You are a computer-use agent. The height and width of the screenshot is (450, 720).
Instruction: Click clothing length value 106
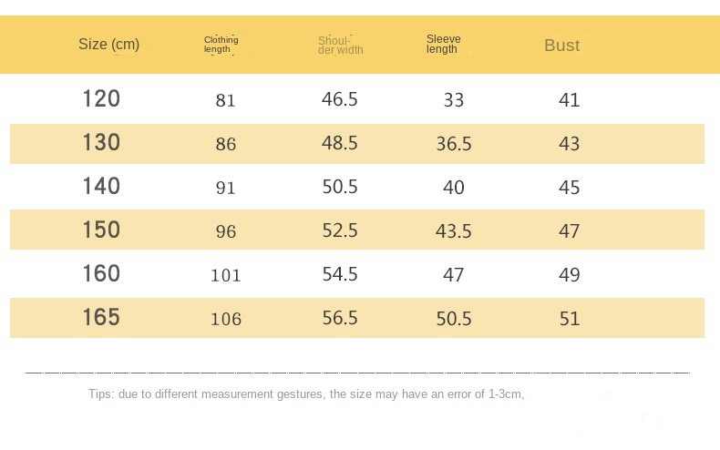click(226, 319)
